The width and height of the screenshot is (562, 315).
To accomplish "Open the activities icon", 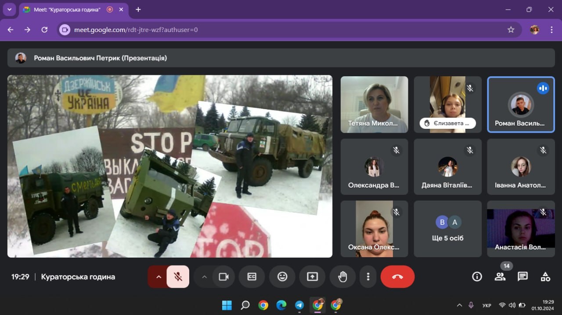I will pos(545,277).
